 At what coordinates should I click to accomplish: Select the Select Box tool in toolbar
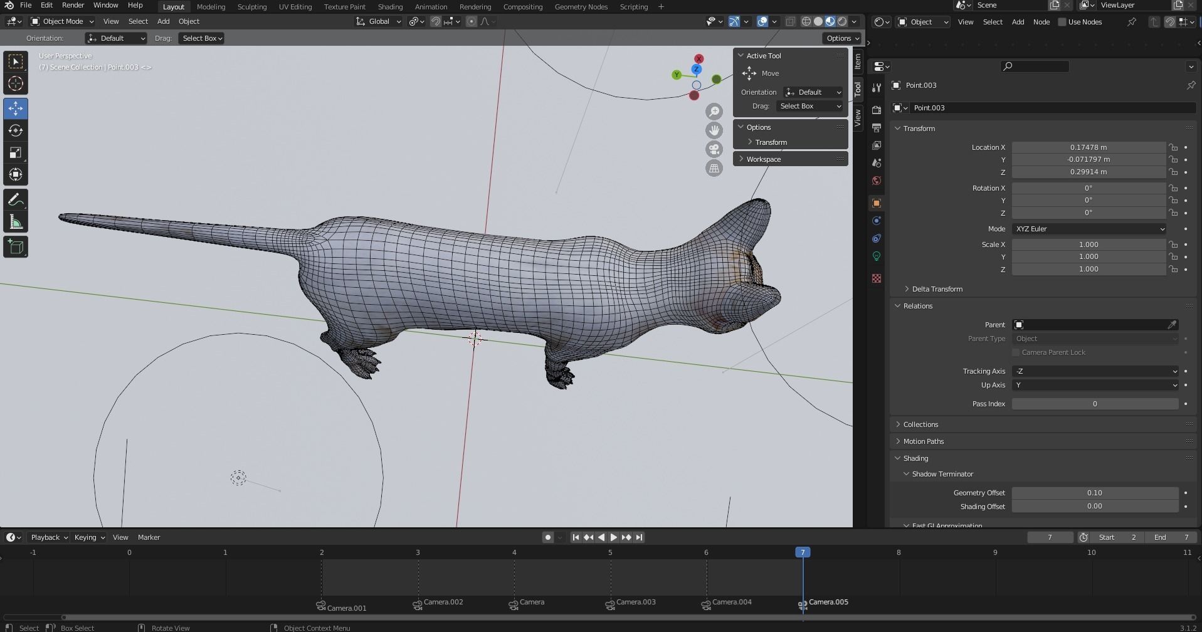[x=16, y=61]
